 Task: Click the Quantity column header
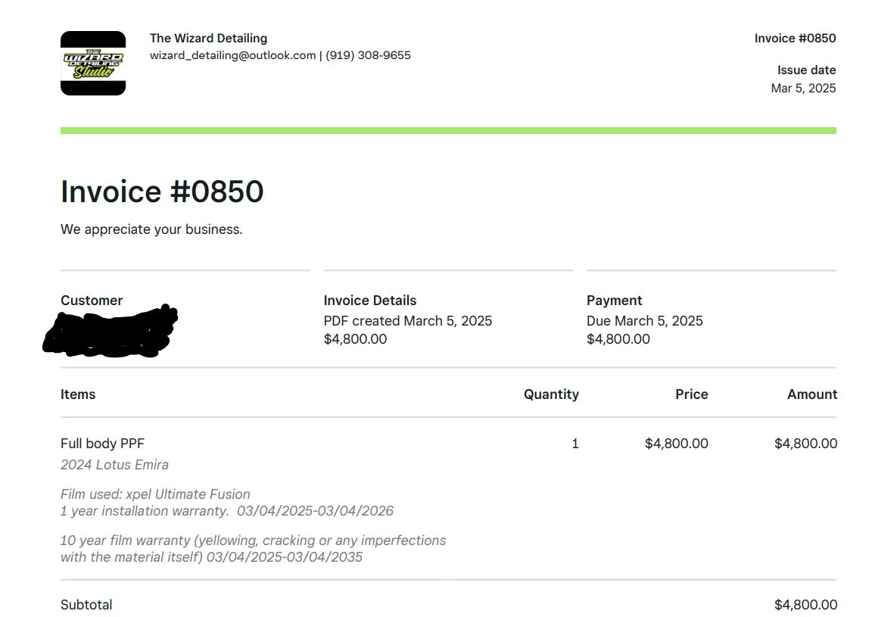click(x=551, y=394)
